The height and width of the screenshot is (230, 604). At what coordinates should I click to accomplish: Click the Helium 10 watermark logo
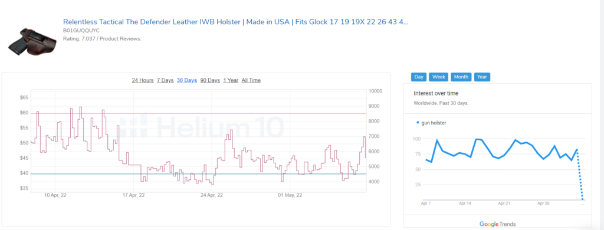click(202, 126)
